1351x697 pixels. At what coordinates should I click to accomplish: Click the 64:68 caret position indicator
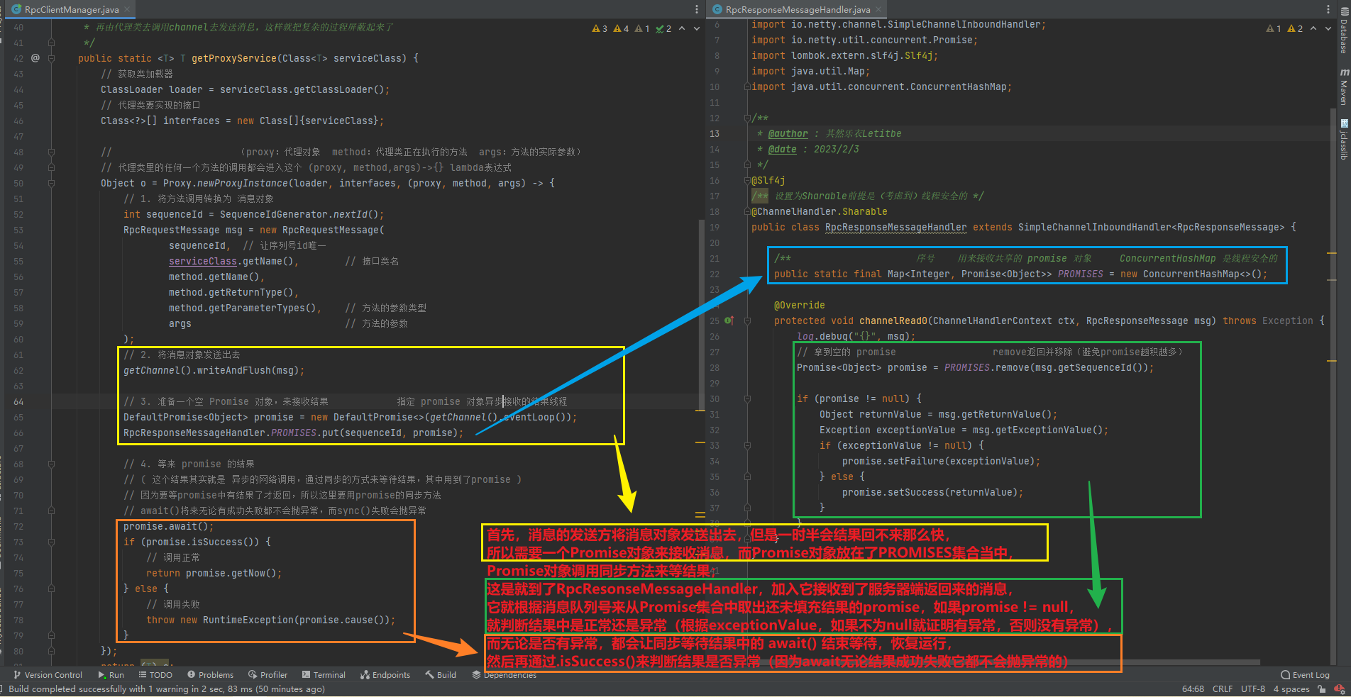click(1193, 689)
